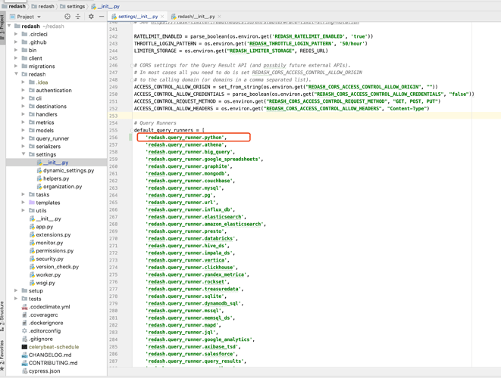
Task: Open the Project panel settings gear
Action: (91, 17)
